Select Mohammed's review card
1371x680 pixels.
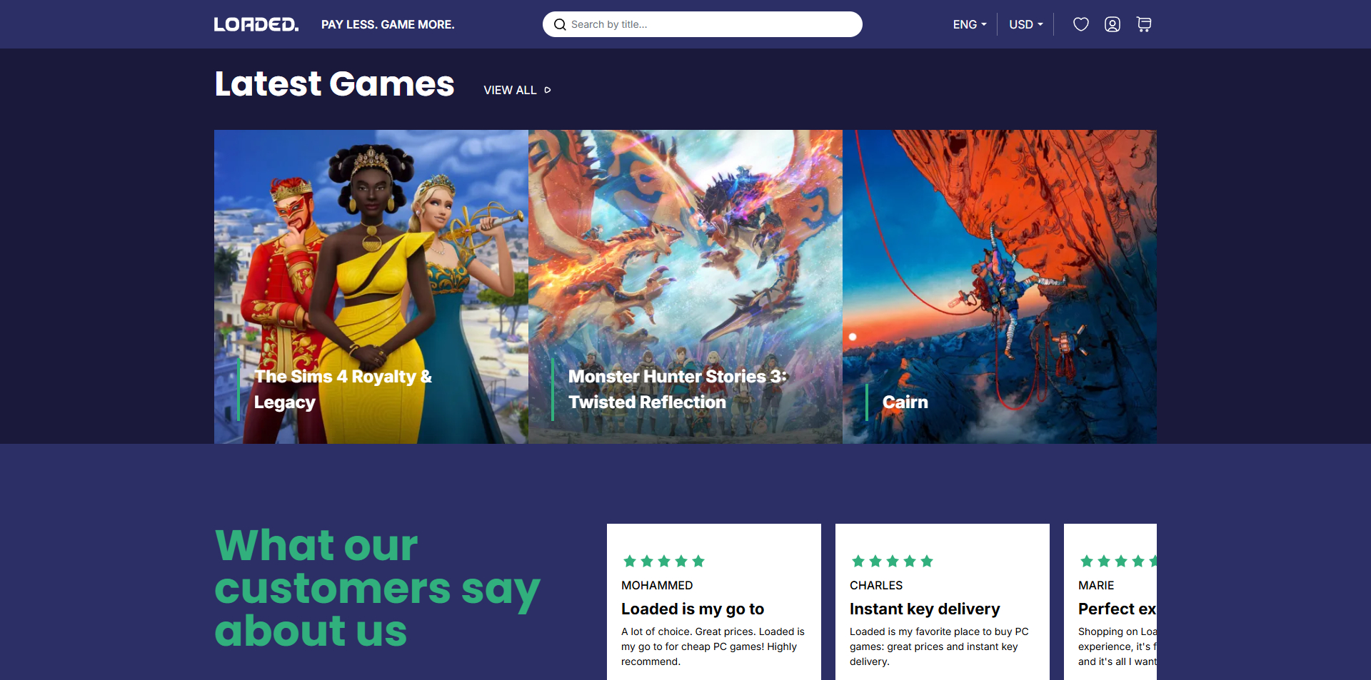coord(714,602)
